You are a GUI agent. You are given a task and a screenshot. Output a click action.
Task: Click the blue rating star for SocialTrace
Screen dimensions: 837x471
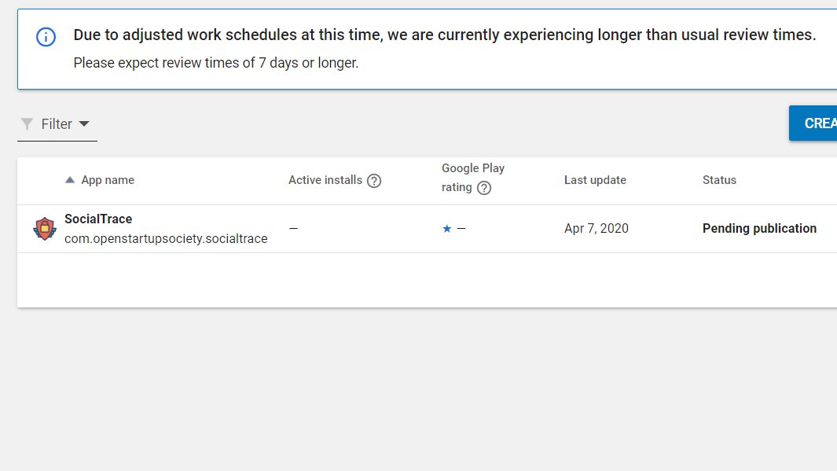pyautogui.click(x=447, y=229)
